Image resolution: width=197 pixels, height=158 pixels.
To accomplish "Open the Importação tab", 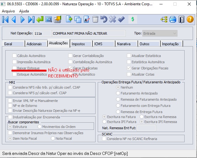I will [172, 44].
